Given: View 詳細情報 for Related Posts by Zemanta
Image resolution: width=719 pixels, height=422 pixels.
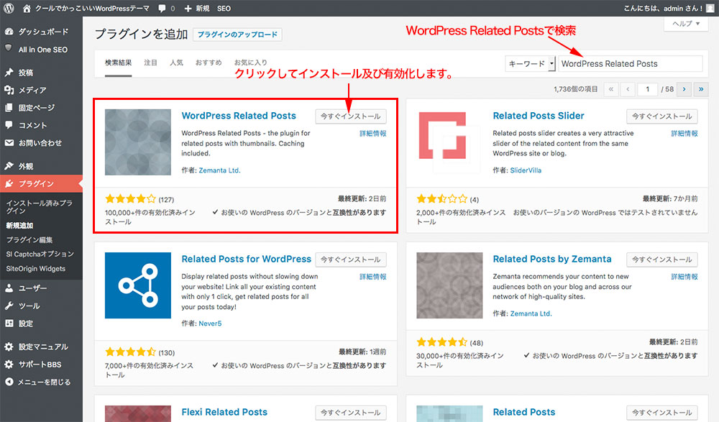Looking at the screenshot, I should (684, 277).
